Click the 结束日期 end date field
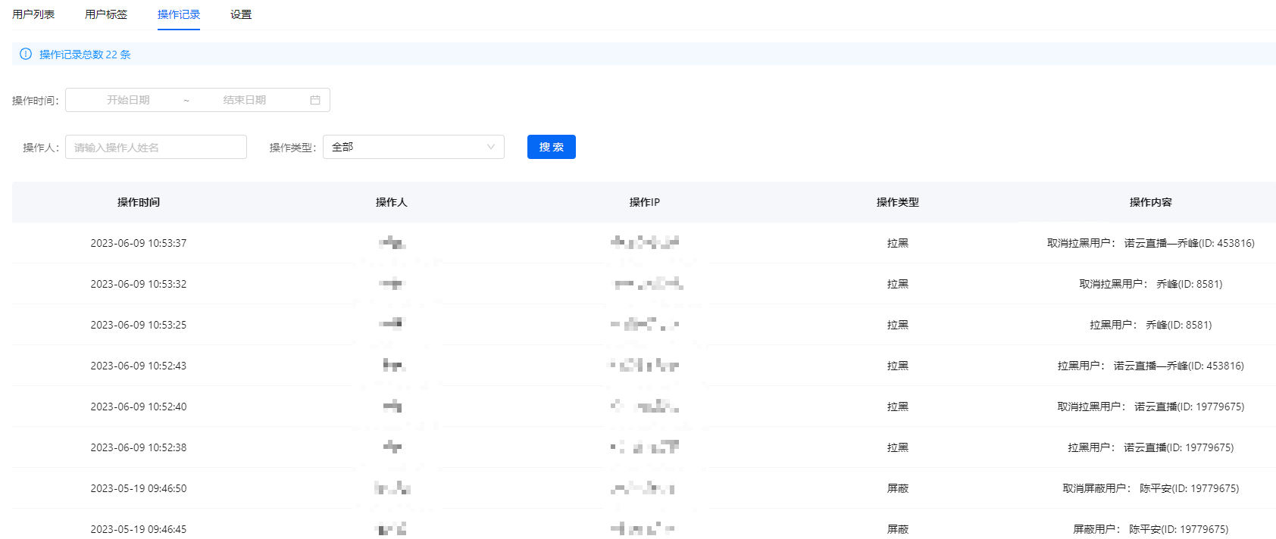 pos(244,100)
